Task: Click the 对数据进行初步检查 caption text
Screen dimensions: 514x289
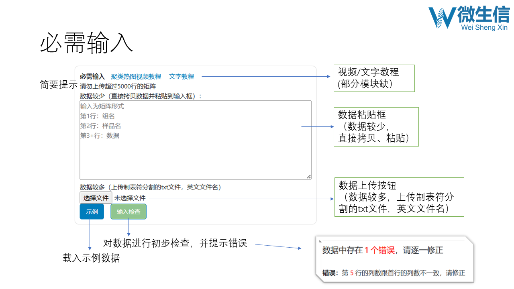Action: (x=175, y=243)
